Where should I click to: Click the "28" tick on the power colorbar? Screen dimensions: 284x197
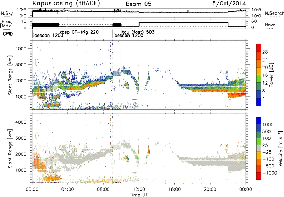click(x=265, y=52)
